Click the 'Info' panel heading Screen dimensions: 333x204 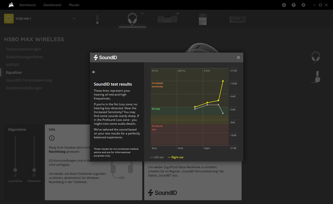52,129
